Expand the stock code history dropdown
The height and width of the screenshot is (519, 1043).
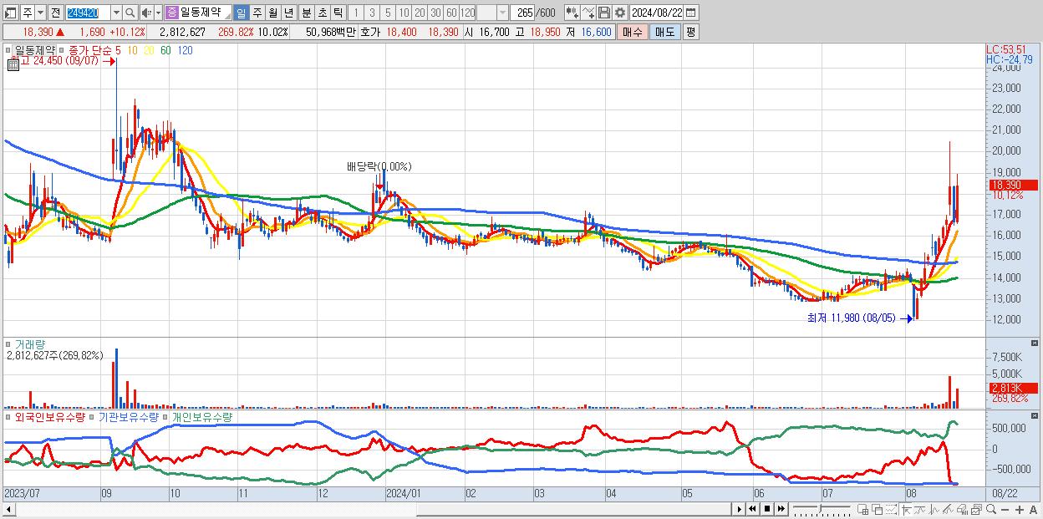pyautogui.click(x=117, y=13)
